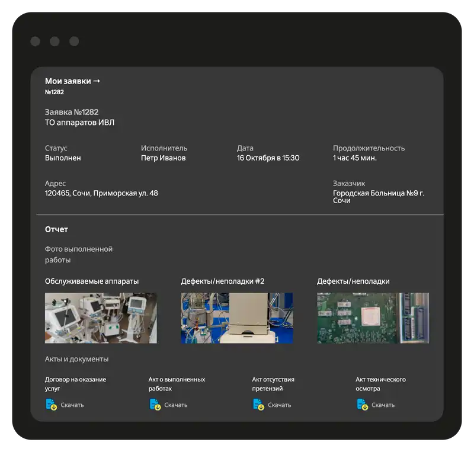Image resolution: width=474 pixels, height=452 pixels.
Task: Open the Обслуживаемые аппараты photo
Action: (x=101, y=318)
